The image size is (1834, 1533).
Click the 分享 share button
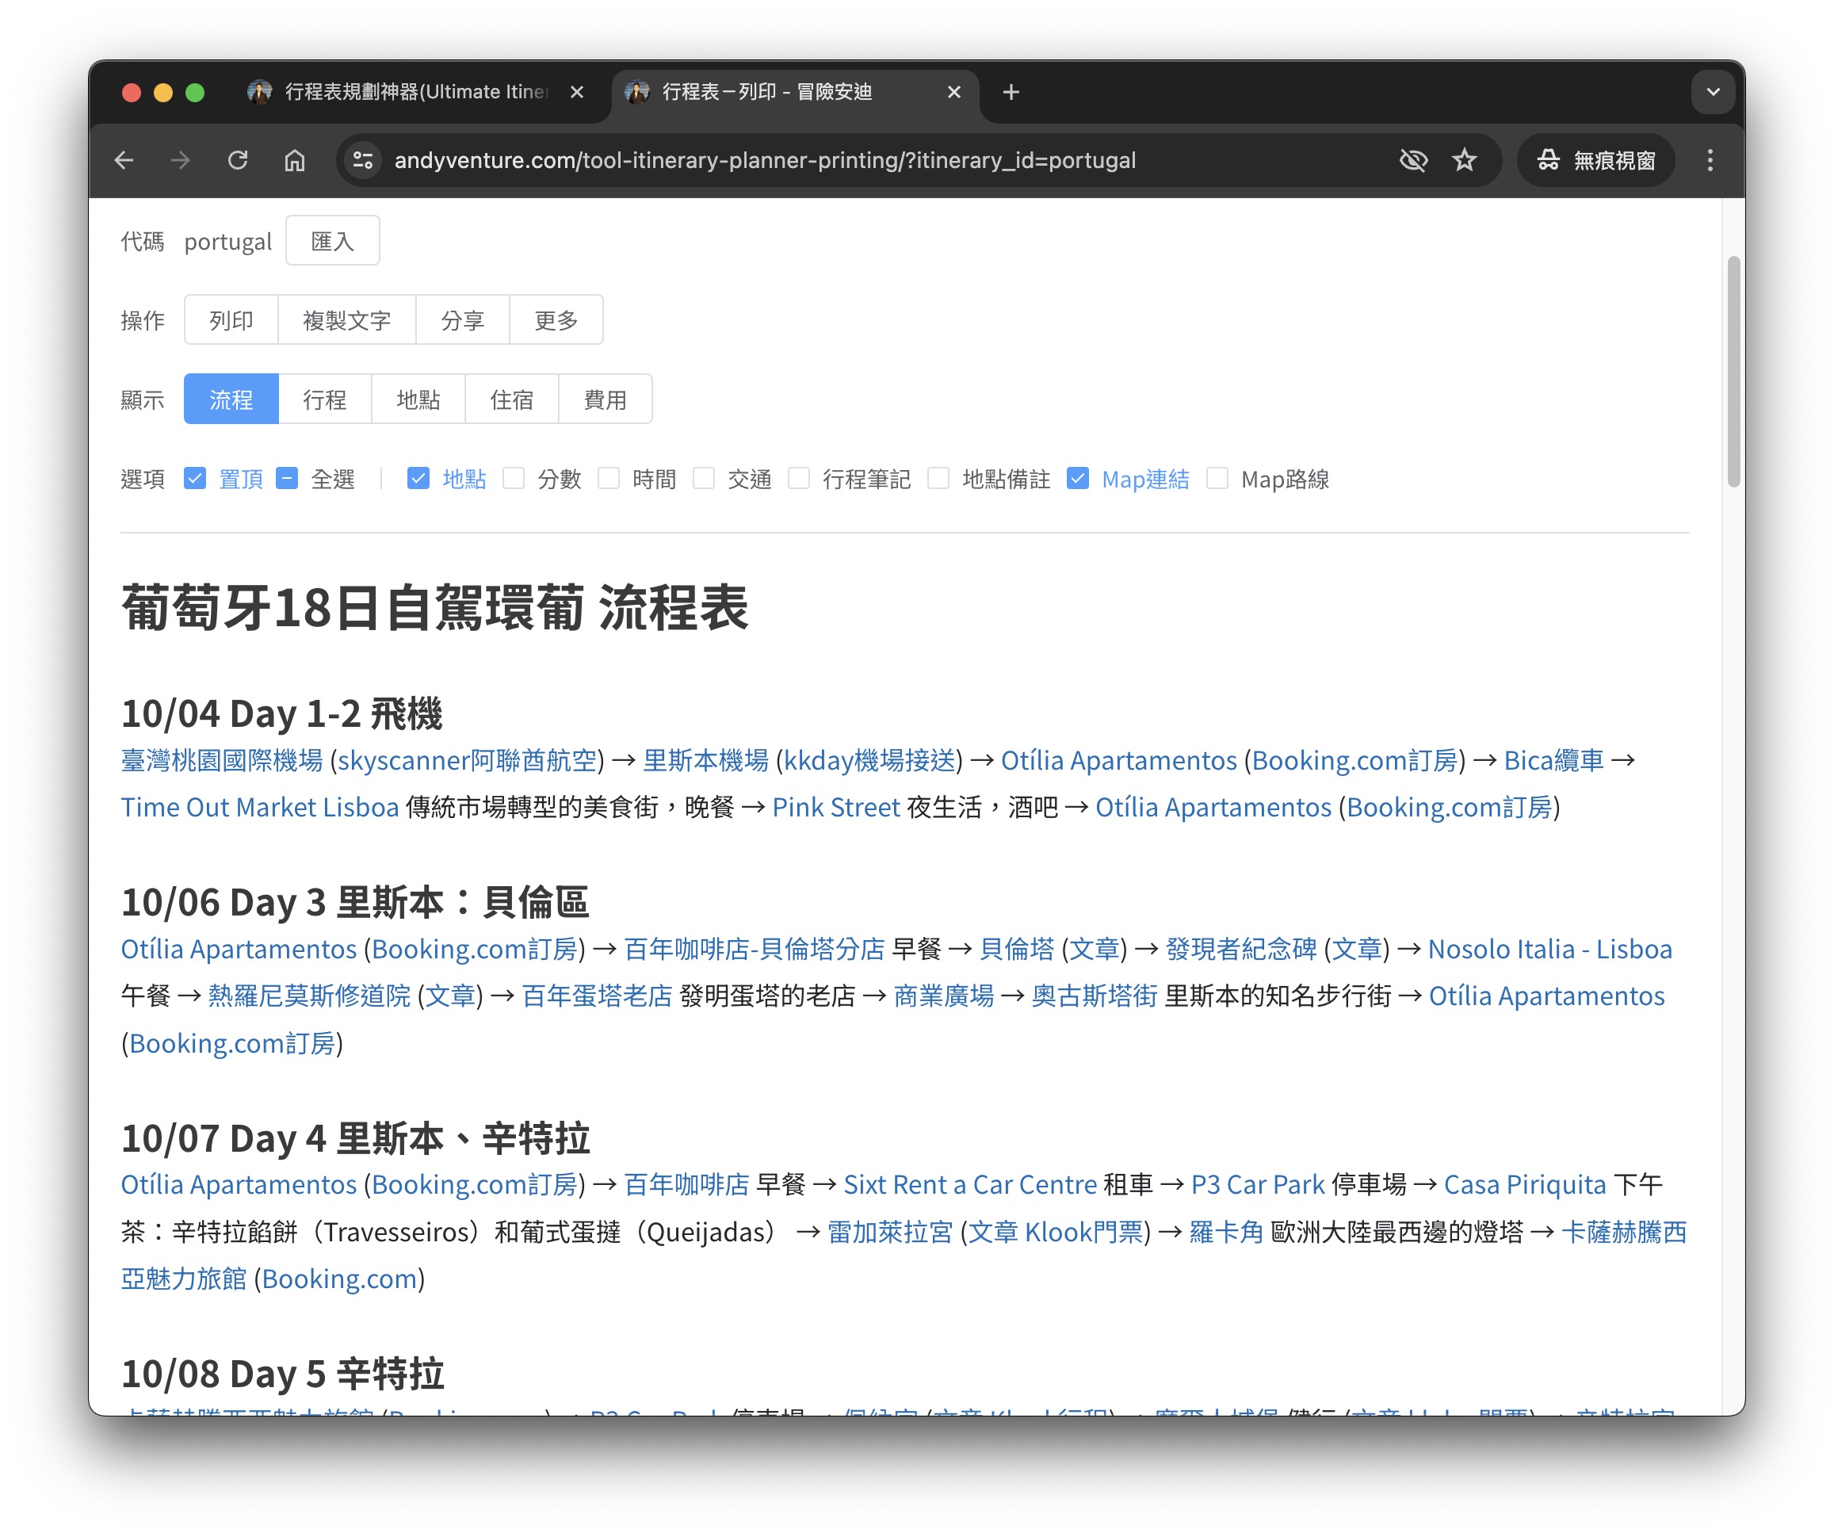coord(462,320)
